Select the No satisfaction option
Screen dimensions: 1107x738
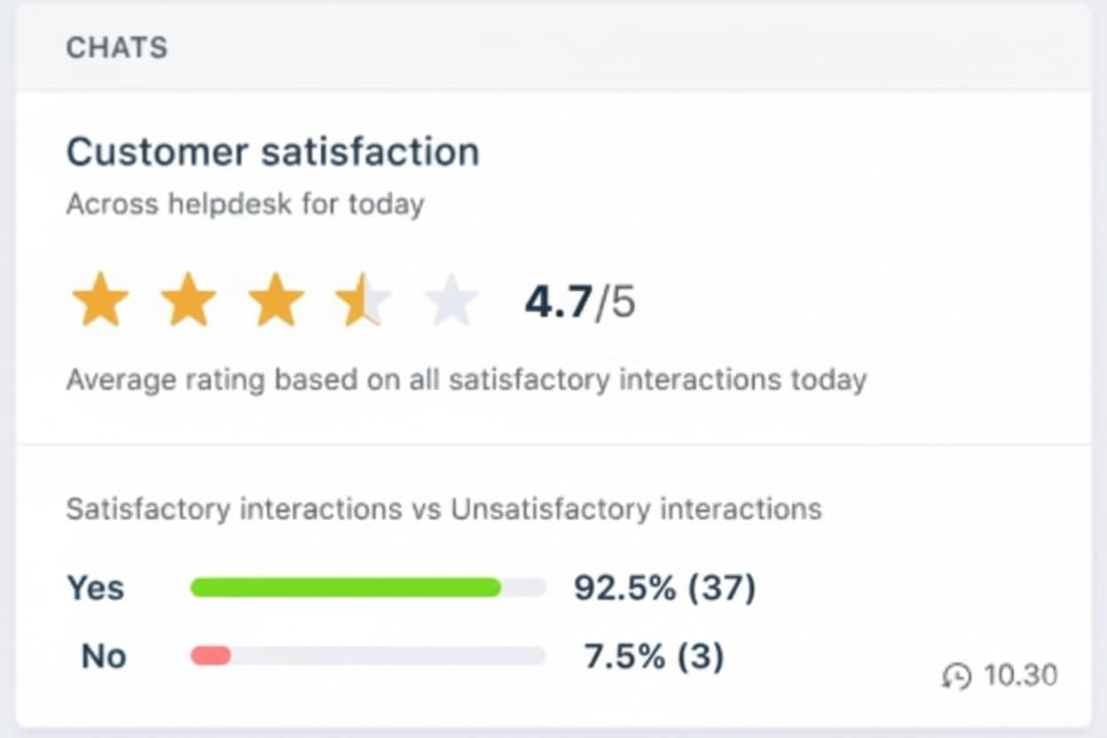coord(103,656)
